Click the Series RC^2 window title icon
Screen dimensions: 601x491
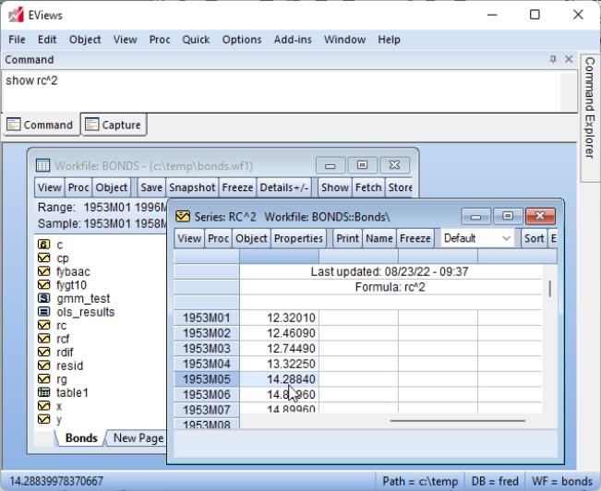click(x=183, y=216)
